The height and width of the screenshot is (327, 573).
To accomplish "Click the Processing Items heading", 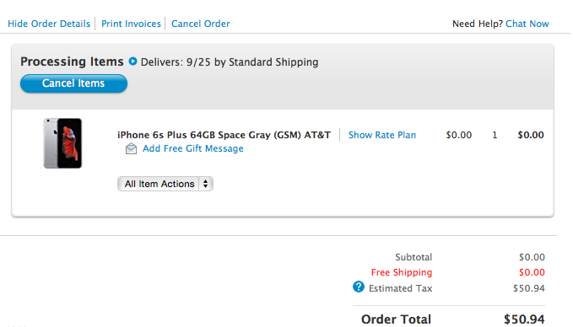I will coord(72,62).
